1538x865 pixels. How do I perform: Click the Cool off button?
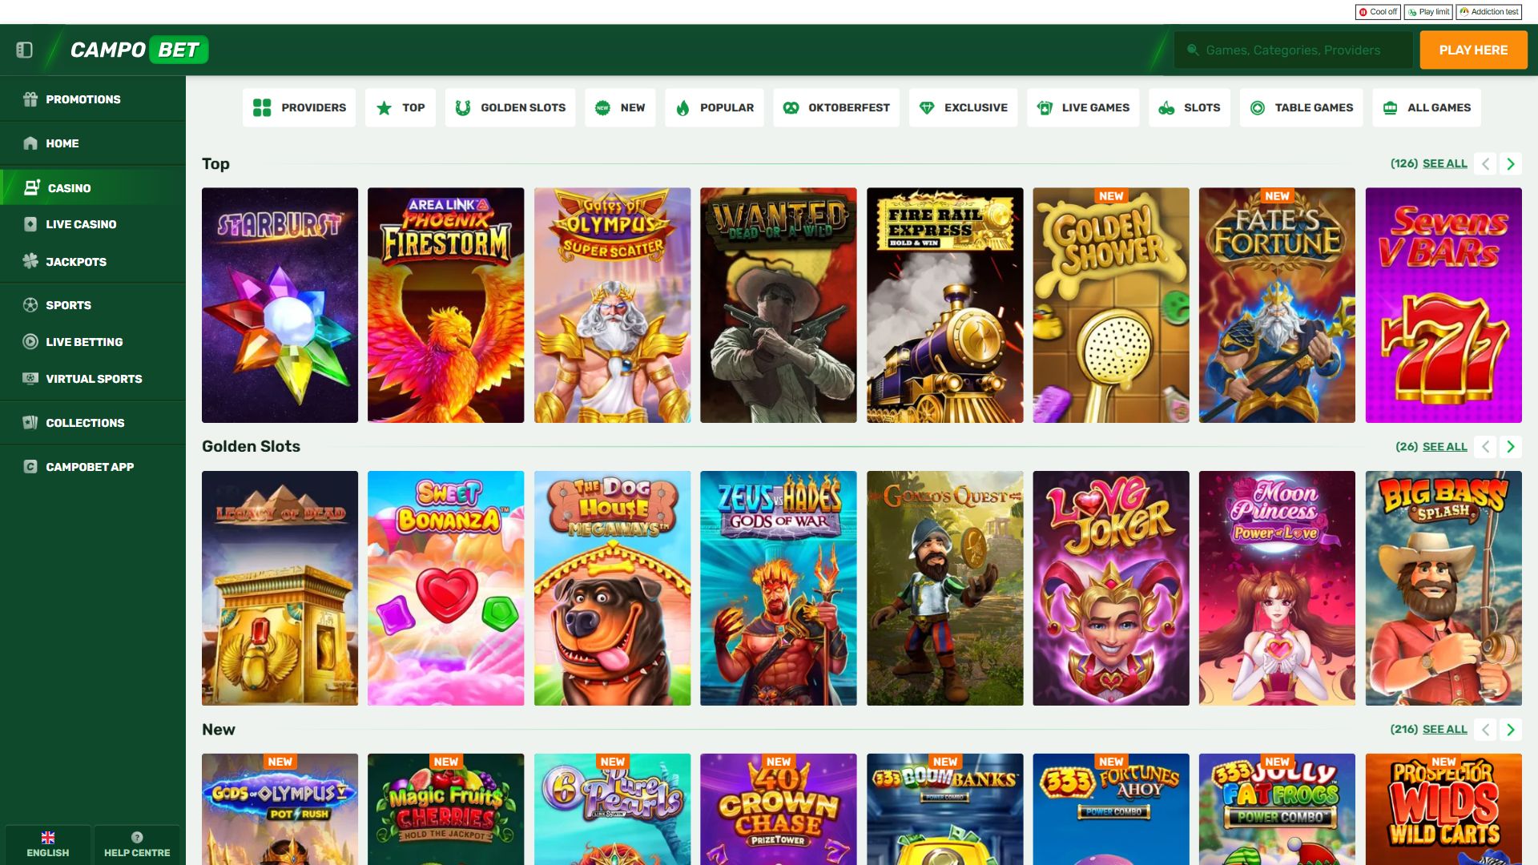tap(1378, 12)
